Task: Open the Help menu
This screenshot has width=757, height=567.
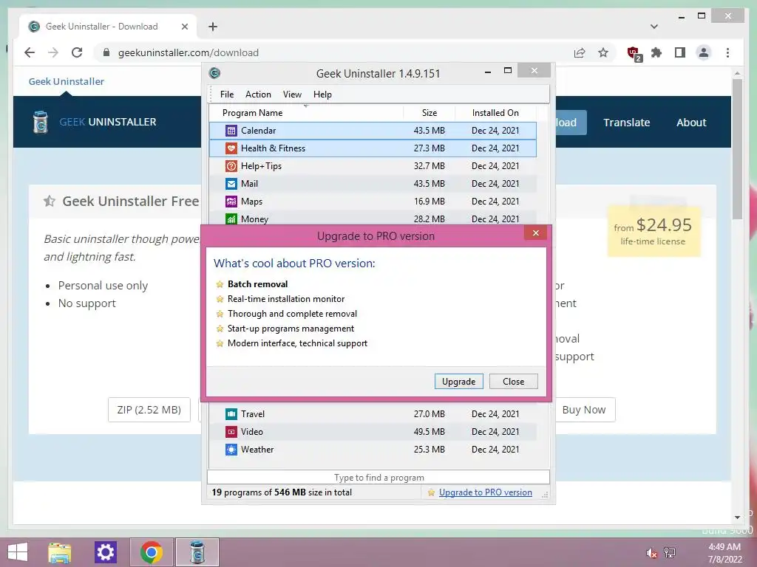Action: pos(322,94)
